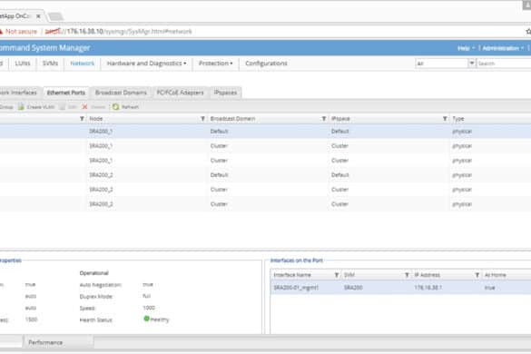
Task: Open the Configurations section
Action: (x=266, y=64)
